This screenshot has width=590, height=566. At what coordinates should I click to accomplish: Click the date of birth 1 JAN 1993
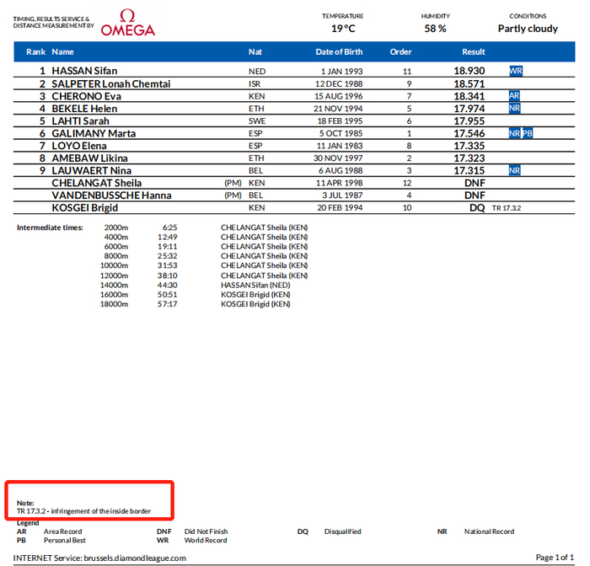[341, 71]
